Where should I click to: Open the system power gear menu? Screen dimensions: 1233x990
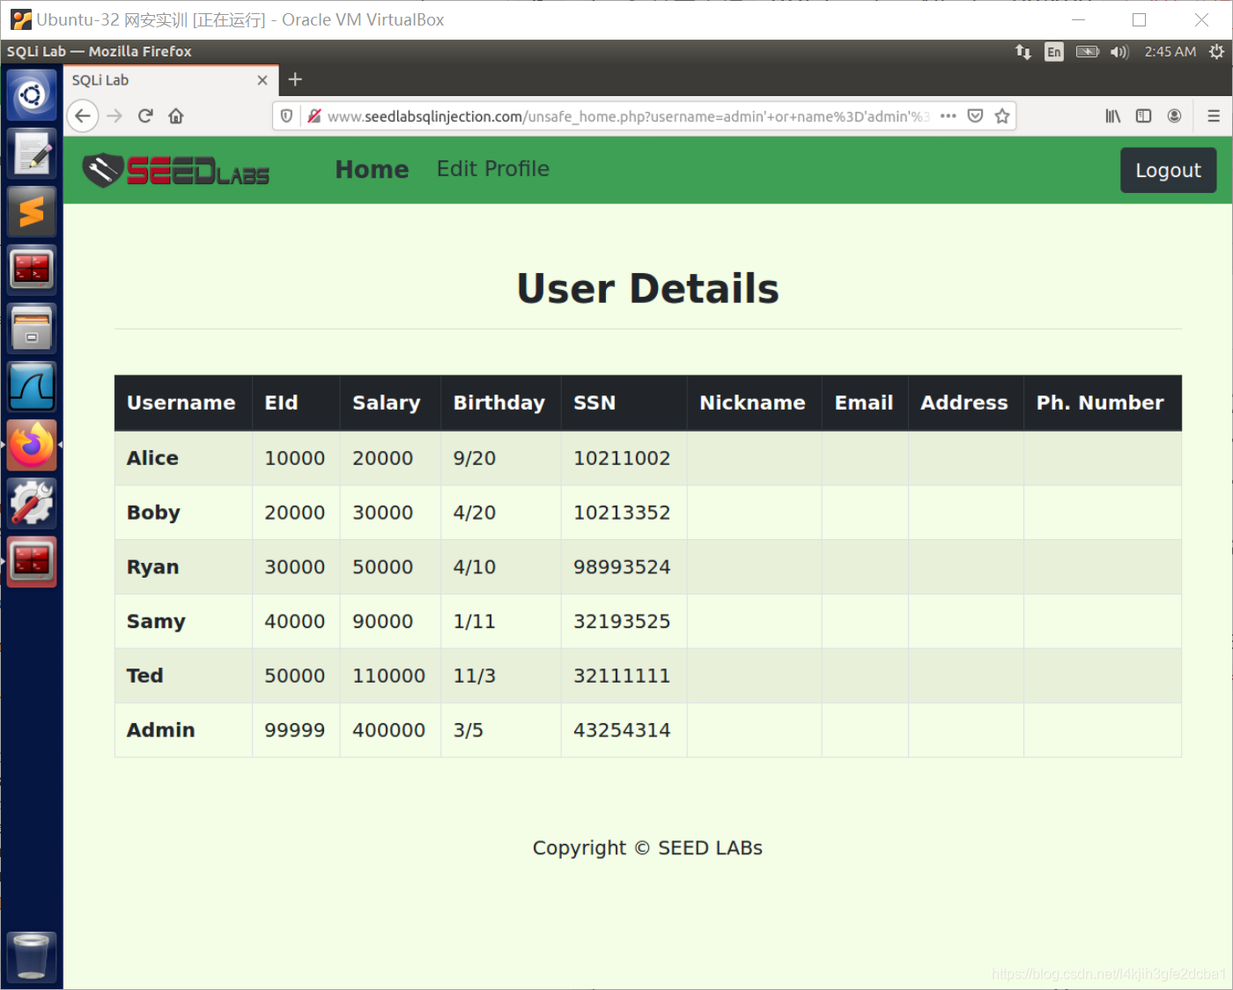(x=1215, y=51)
